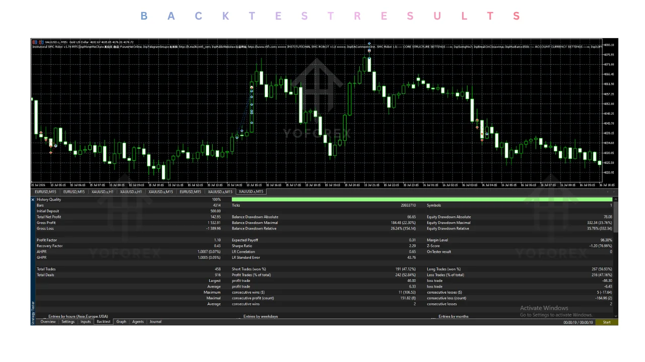Click the Entries by hours chart heading

(x=78, y=316)
